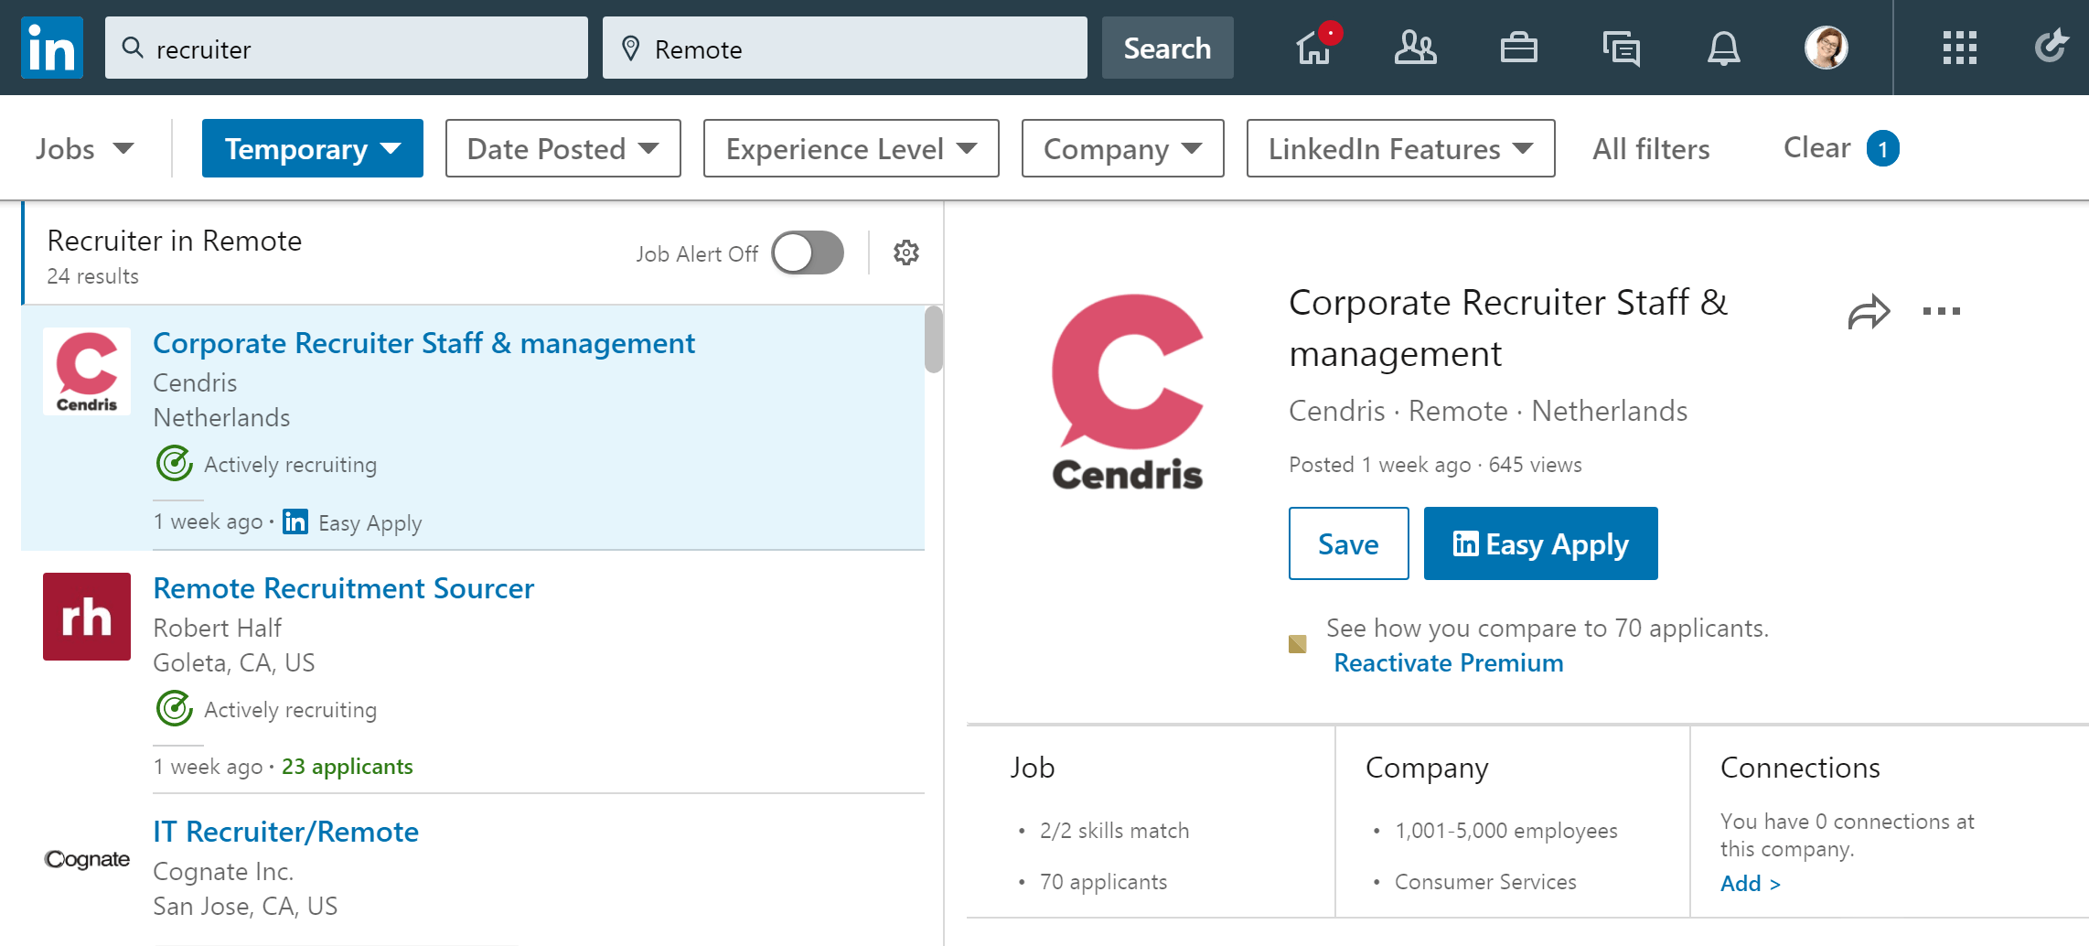Open the Jobs search type dropdown
The width and height of the screenshot is (2089, 946).
pyautogui.click(x=84, y=148)
